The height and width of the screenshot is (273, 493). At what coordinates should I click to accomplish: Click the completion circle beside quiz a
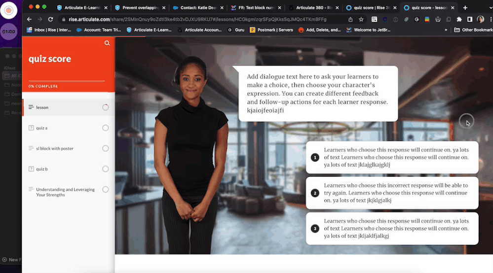click(x=105, y=128)
